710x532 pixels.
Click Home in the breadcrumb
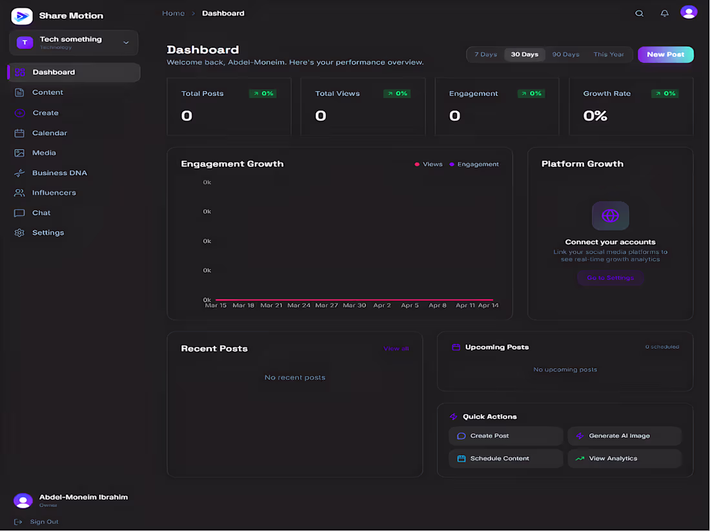tap(174, 14)
